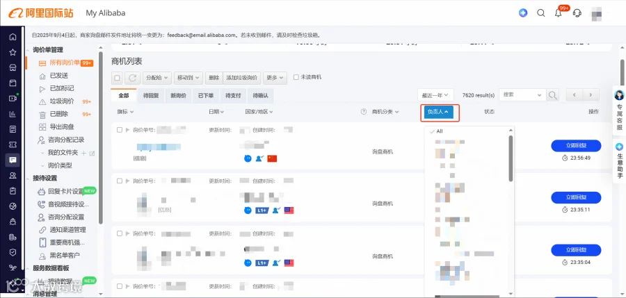Open the customer service headset icon
626x298 pixels.
pyautogui.click(x=577, y=13)
